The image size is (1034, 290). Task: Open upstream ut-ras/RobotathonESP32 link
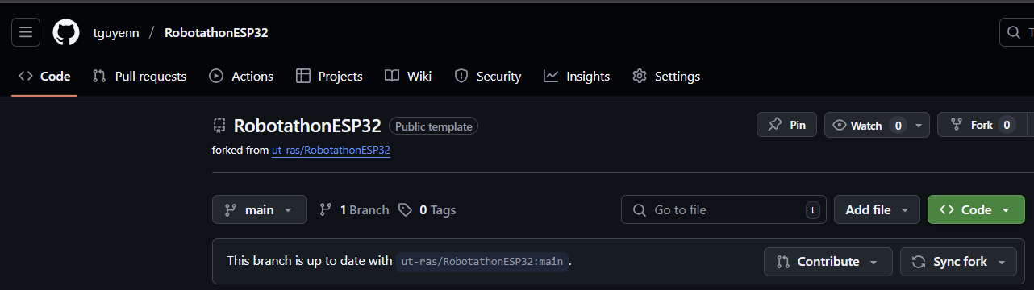coord(331,150)
